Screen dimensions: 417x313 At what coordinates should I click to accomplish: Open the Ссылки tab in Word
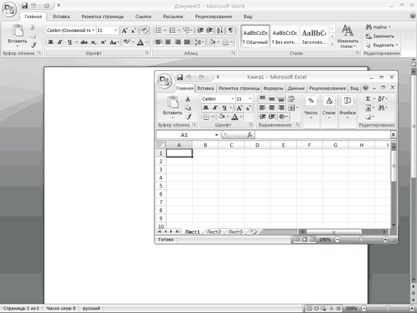[x=143, y=17]
